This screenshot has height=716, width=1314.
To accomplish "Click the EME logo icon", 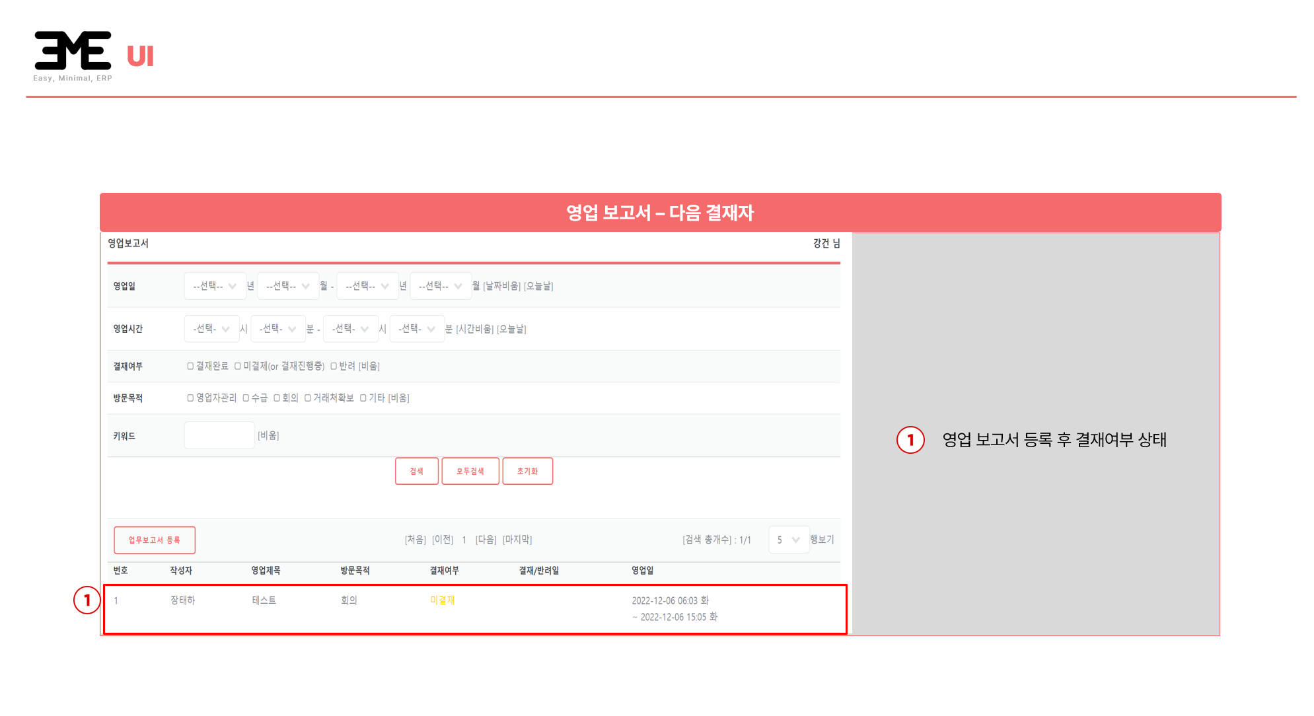I will point(73,51).
